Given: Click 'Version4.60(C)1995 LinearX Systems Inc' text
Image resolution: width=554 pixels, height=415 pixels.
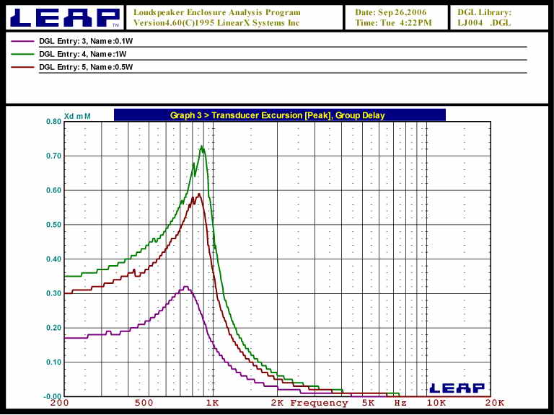Looking at the screenshot, I should point(216,23).
